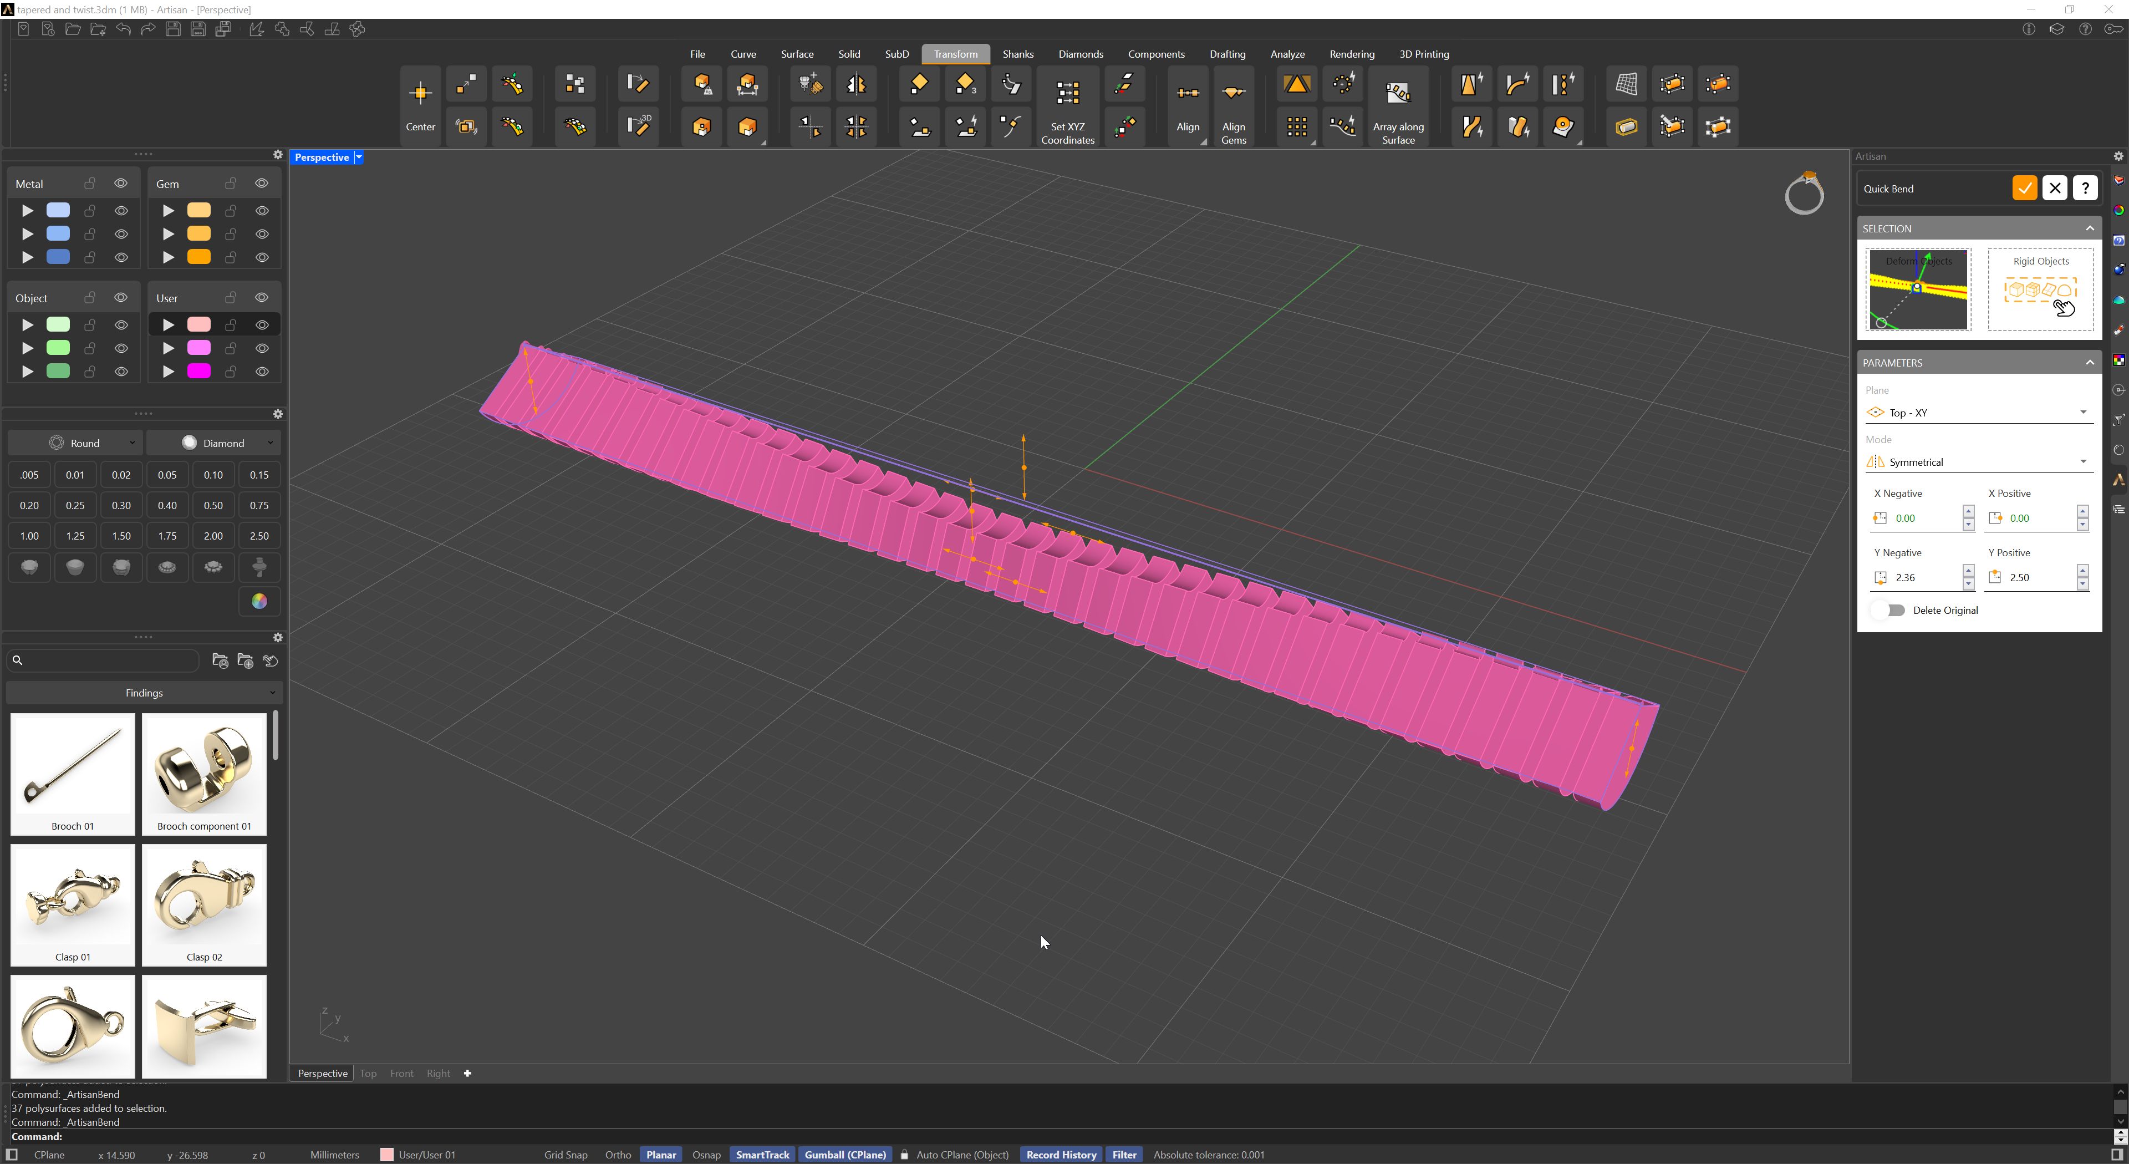Expand the Findings category dropdown
Viewport: 2129px width, 1164px height.
point(145,693)
